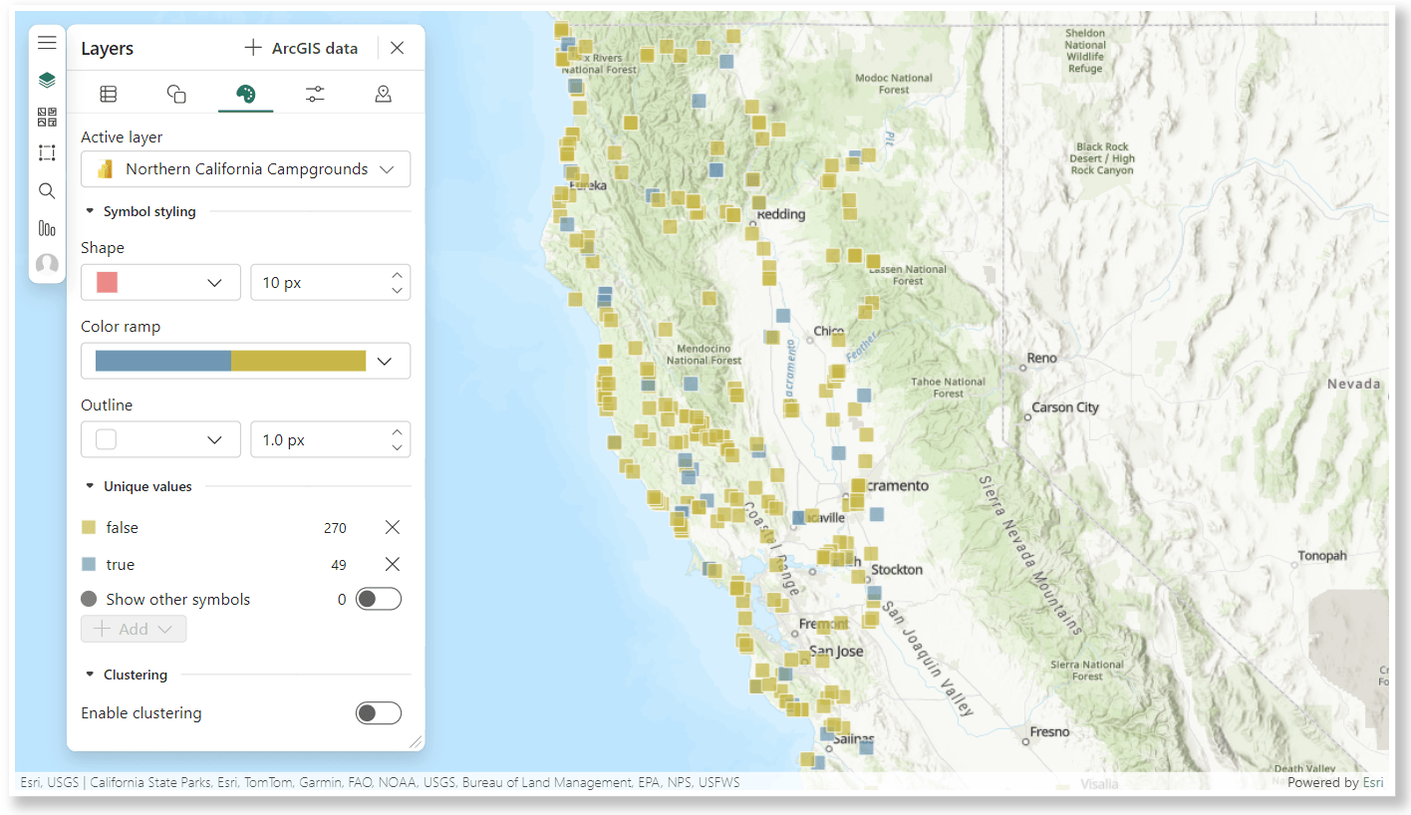Click the true value count 49
The width and height of the screenshot is (1411, 815).
point(339,565)
